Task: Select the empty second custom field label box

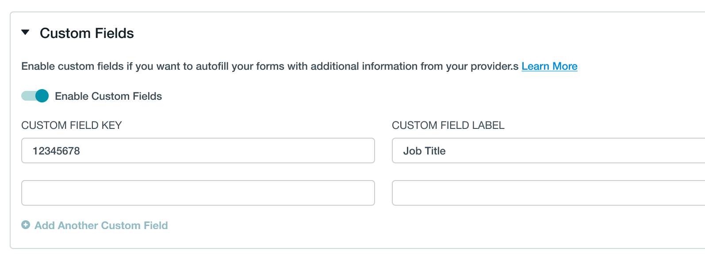Action: [548, 193]
